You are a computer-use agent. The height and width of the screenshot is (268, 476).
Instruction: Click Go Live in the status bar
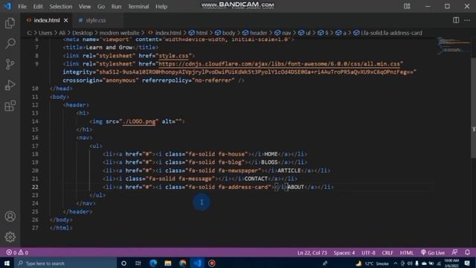pos(433,252)
